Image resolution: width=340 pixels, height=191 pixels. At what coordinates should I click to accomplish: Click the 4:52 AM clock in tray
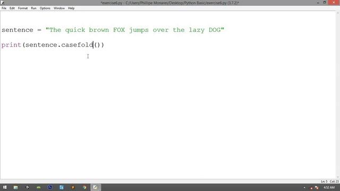[x=329, y=187]
